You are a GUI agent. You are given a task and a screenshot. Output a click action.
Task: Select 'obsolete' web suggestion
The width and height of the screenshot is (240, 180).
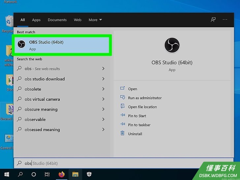62,89
